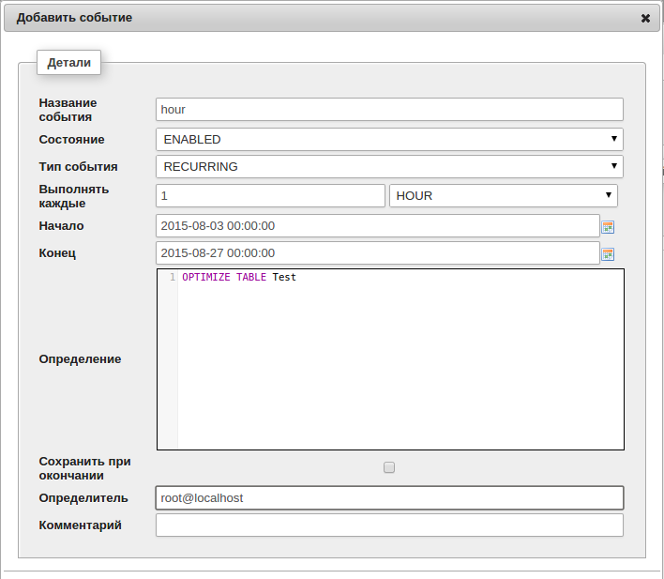Screen dimensions: 664x579
Task: Click the Определитель field with root@localhost
Action: 389,498
